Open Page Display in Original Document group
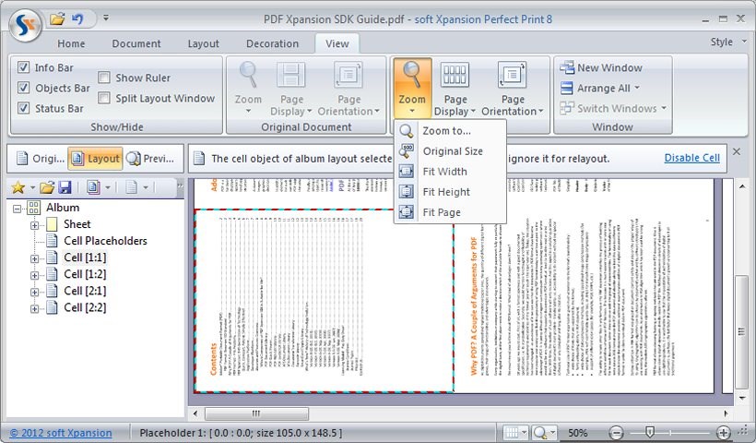 click(291, 88)
